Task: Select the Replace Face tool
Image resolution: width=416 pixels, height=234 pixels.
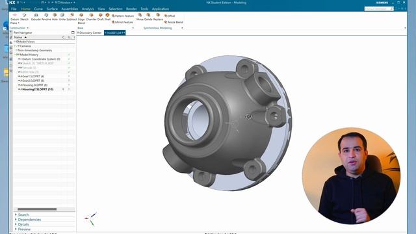Action: pos(158,17)
